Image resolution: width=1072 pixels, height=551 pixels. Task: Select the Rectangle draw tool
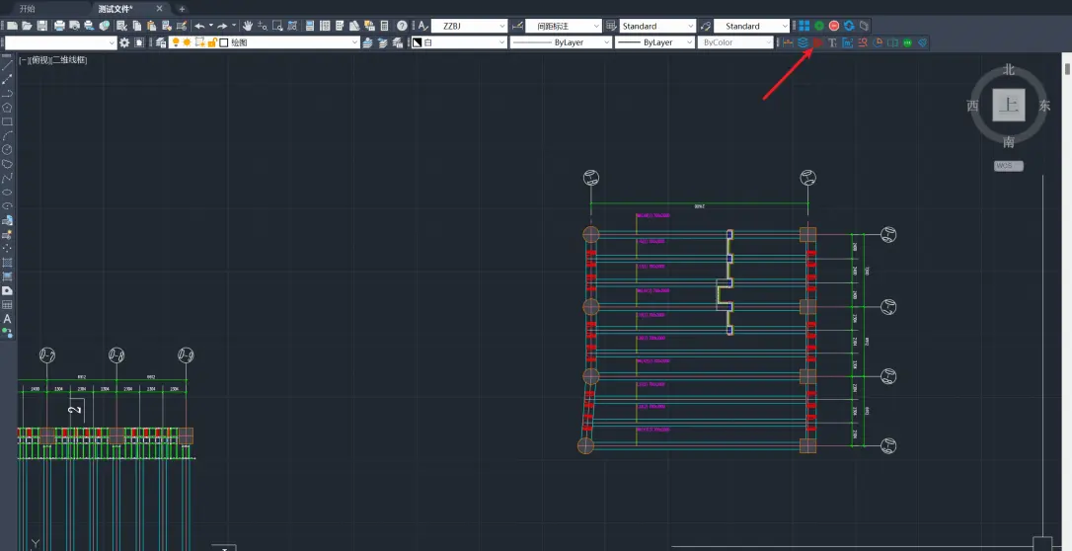pyautogui.click(x=7, y=121)
